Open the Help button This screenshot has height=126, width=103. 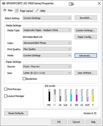(x=93, y=122)
